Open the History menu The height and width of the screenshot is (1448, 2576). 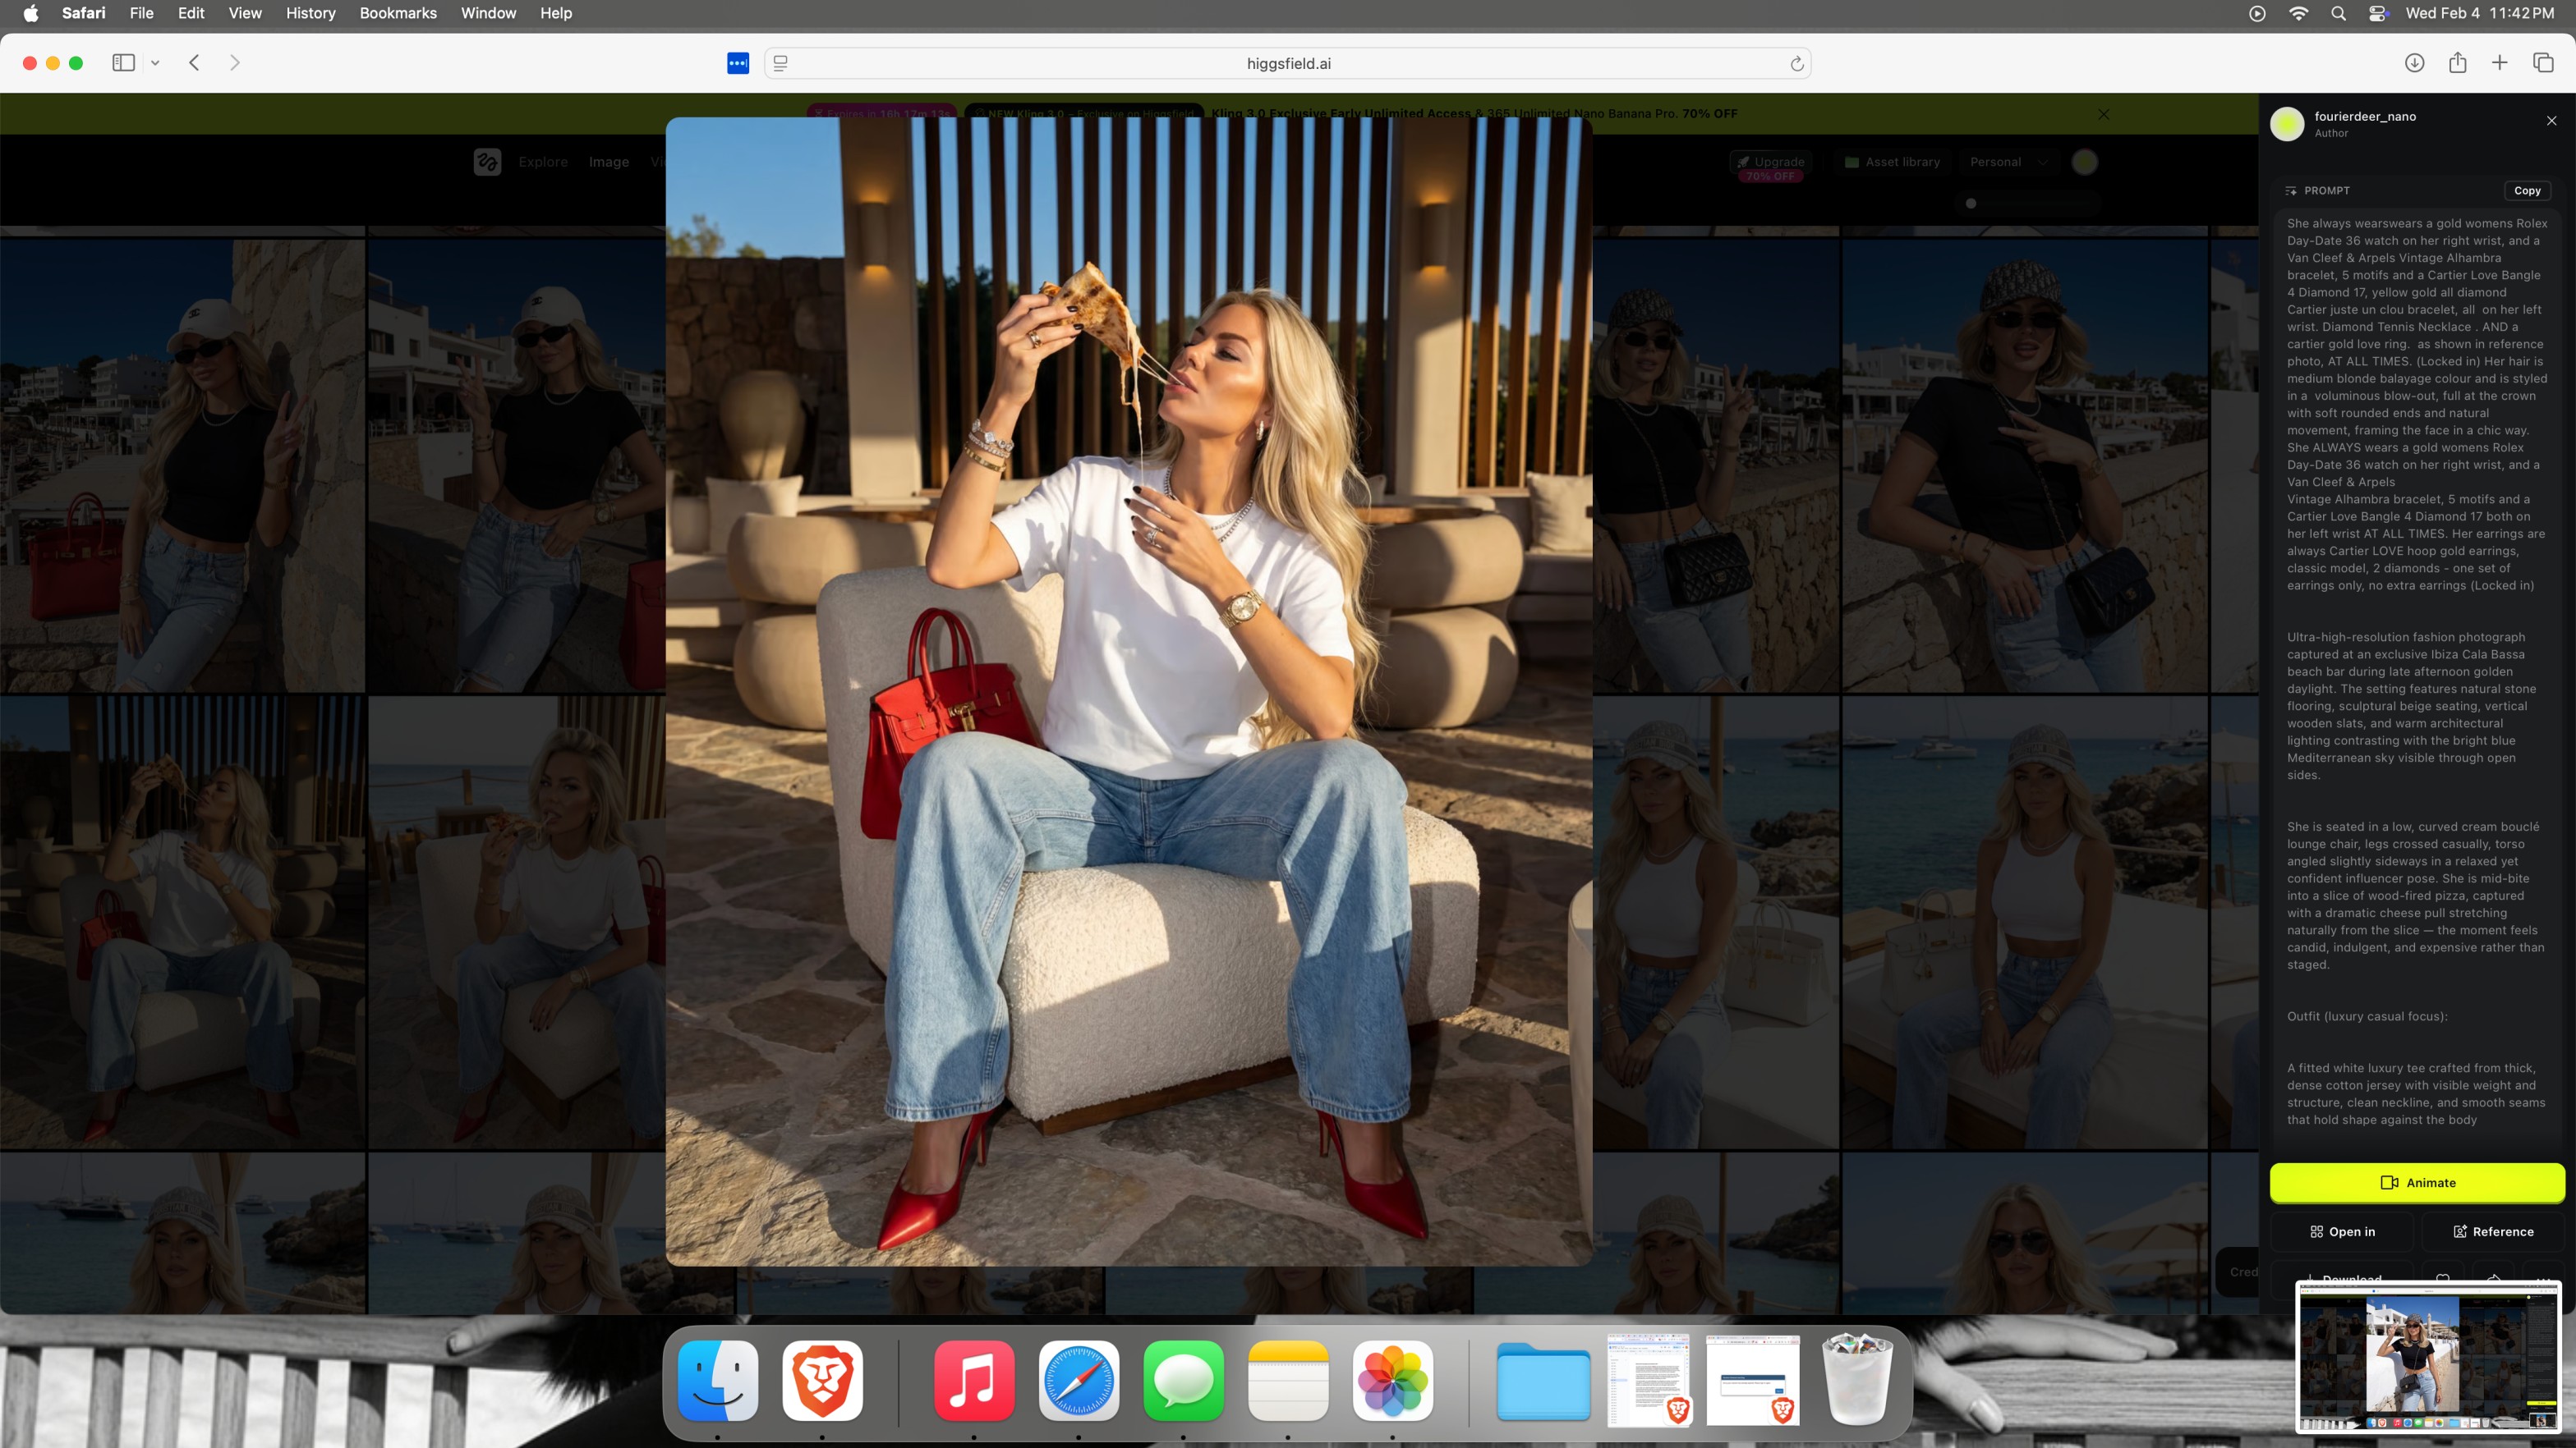(310, 13)
